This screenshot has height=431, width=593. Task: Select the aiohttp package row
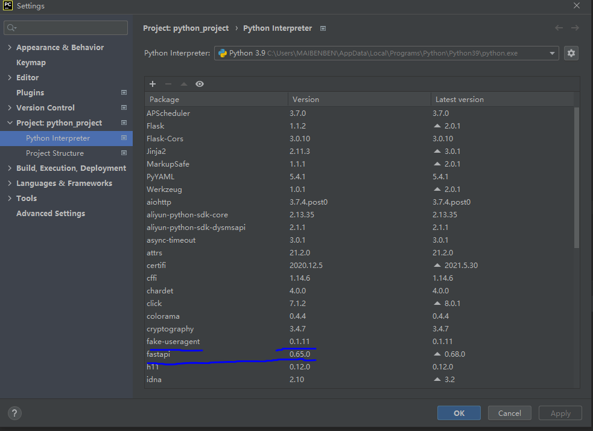point(360,202)
